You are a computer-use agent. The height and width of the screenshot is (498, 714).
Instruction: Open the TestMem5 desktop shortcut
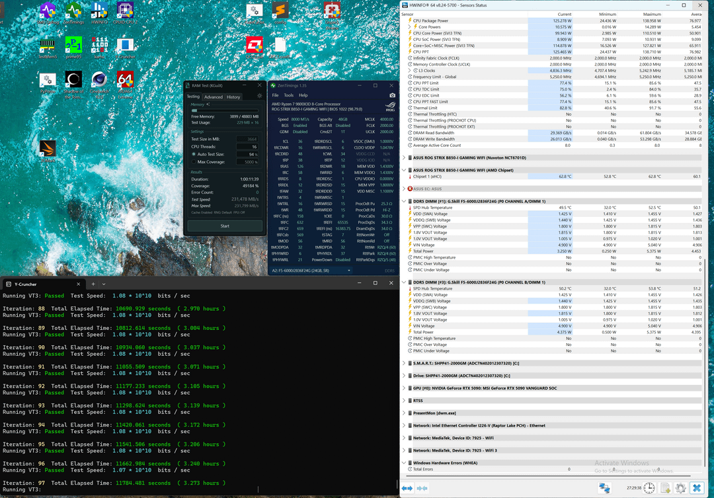point(48,48)
